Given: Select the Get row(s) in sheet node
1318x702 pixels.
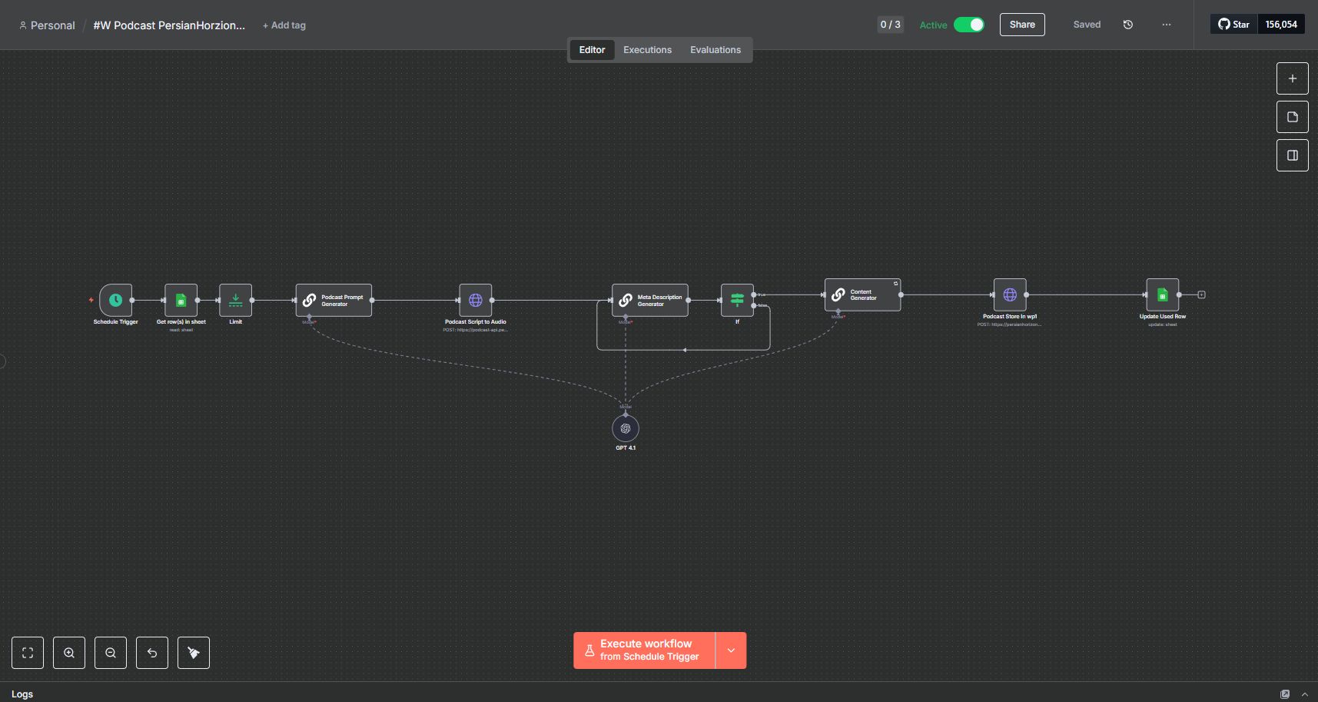Looking at the screenshot, I should pyautogui.click(x=181, y=300).
